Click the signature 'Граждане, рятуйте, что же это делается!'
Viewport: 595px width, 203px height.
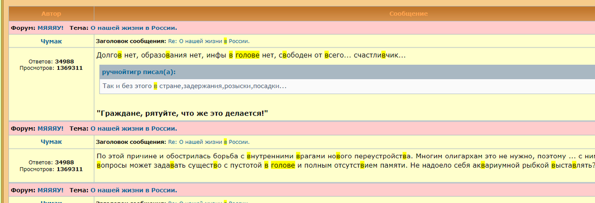click(182, 113)
